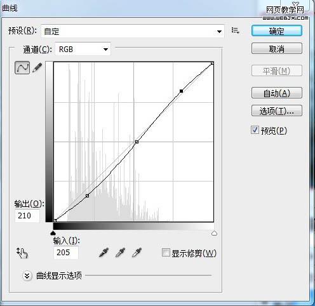
Task: Click the 输出 output value field 210
Action: pos(27,216)
